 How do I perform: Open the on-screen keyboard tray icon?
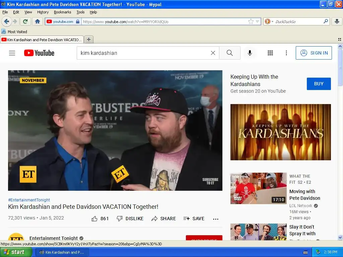(x=305, y=252)
